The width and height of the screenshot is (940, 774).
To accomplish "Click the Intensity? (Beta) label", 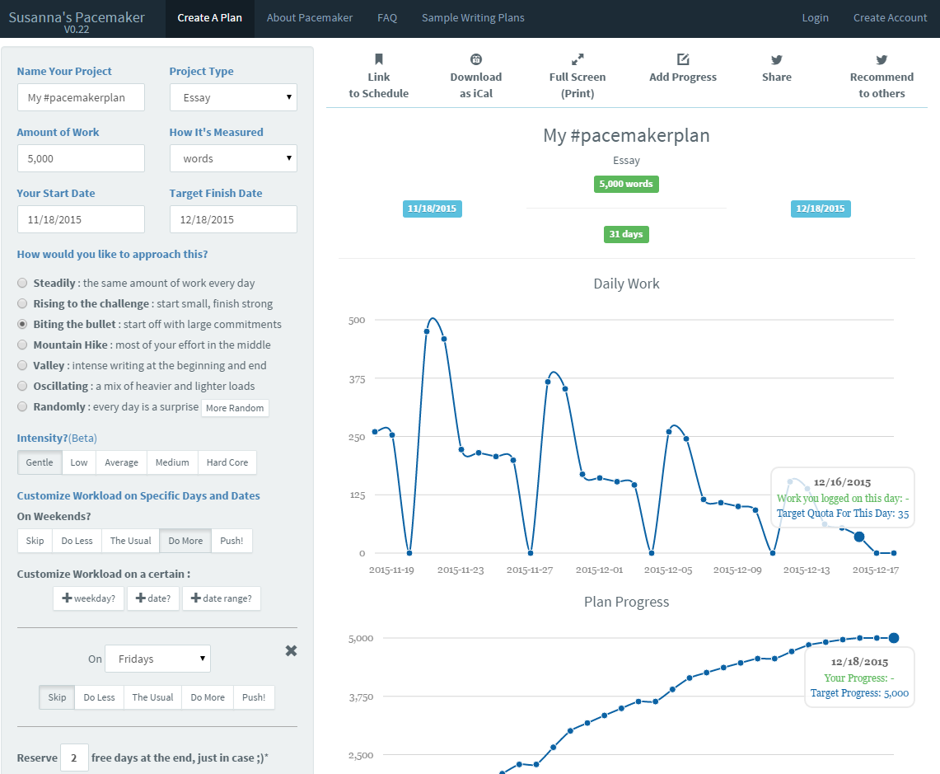I will point(57,438).
